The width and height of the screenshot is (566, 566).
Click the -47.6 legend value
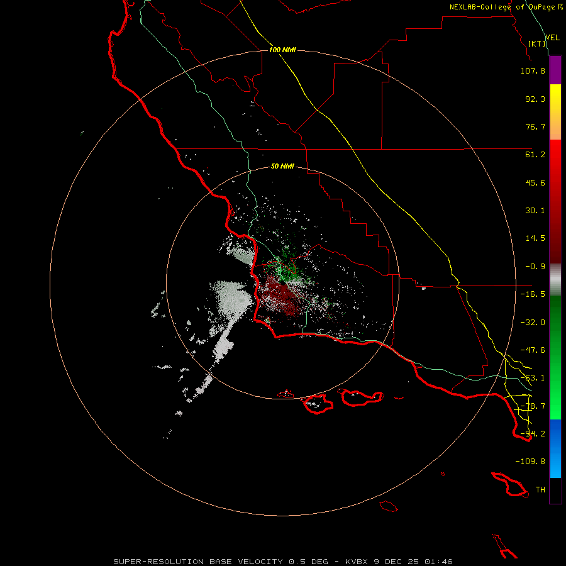[x=533, y=350]
